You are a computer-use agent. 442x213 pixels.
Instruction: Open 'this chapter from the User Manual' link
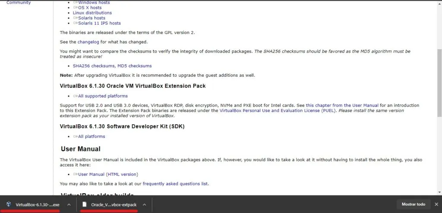342,105
